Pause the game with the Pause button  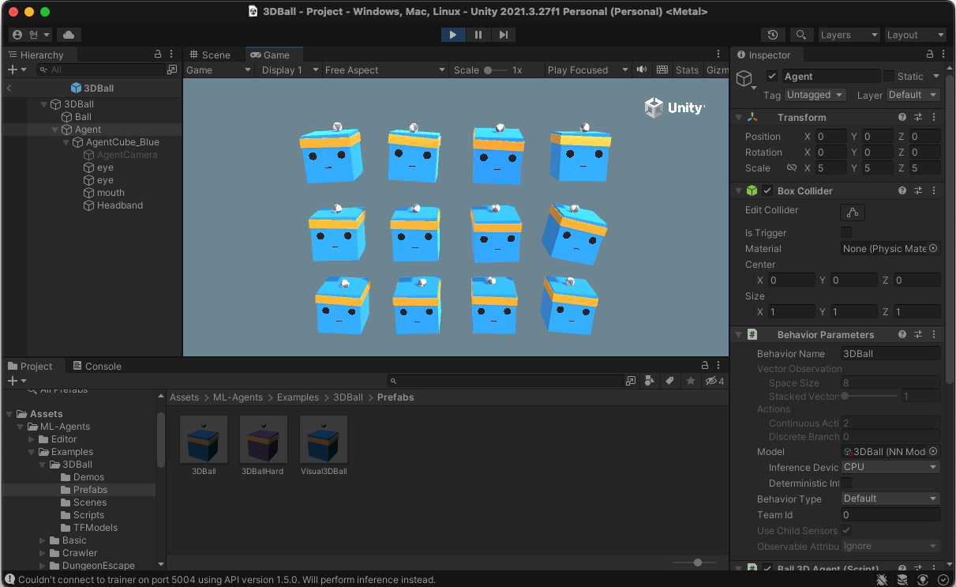[478, 35]
